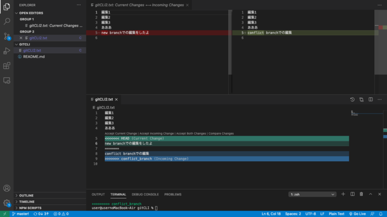Open Explorer's more actions ellipsis
The image size is (387, 217).
point(79,5)
